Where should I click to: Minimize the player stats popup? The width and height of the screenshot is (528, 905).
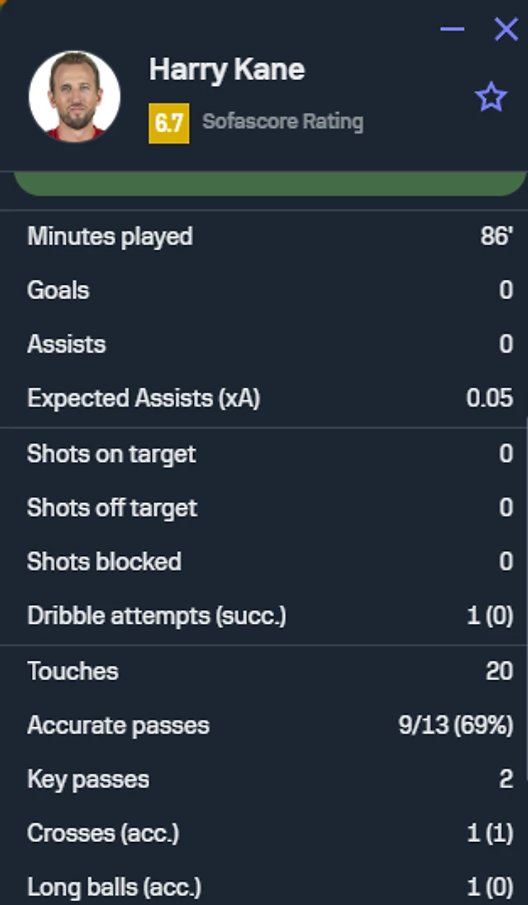pyautogui.click(x=452, y=30)
